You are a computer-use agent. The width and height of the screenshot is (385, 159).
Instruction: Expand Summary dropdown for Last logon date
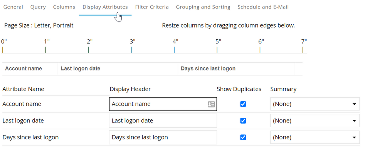314,121
